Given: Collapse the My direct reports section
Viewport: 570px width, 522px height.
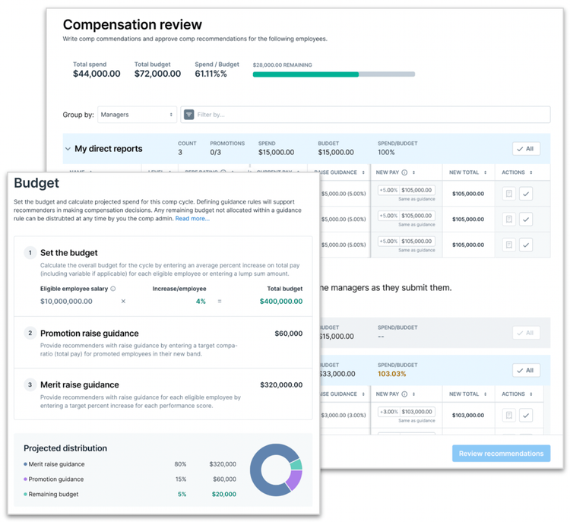Looking at the screenshot, I should coord(68,149).
